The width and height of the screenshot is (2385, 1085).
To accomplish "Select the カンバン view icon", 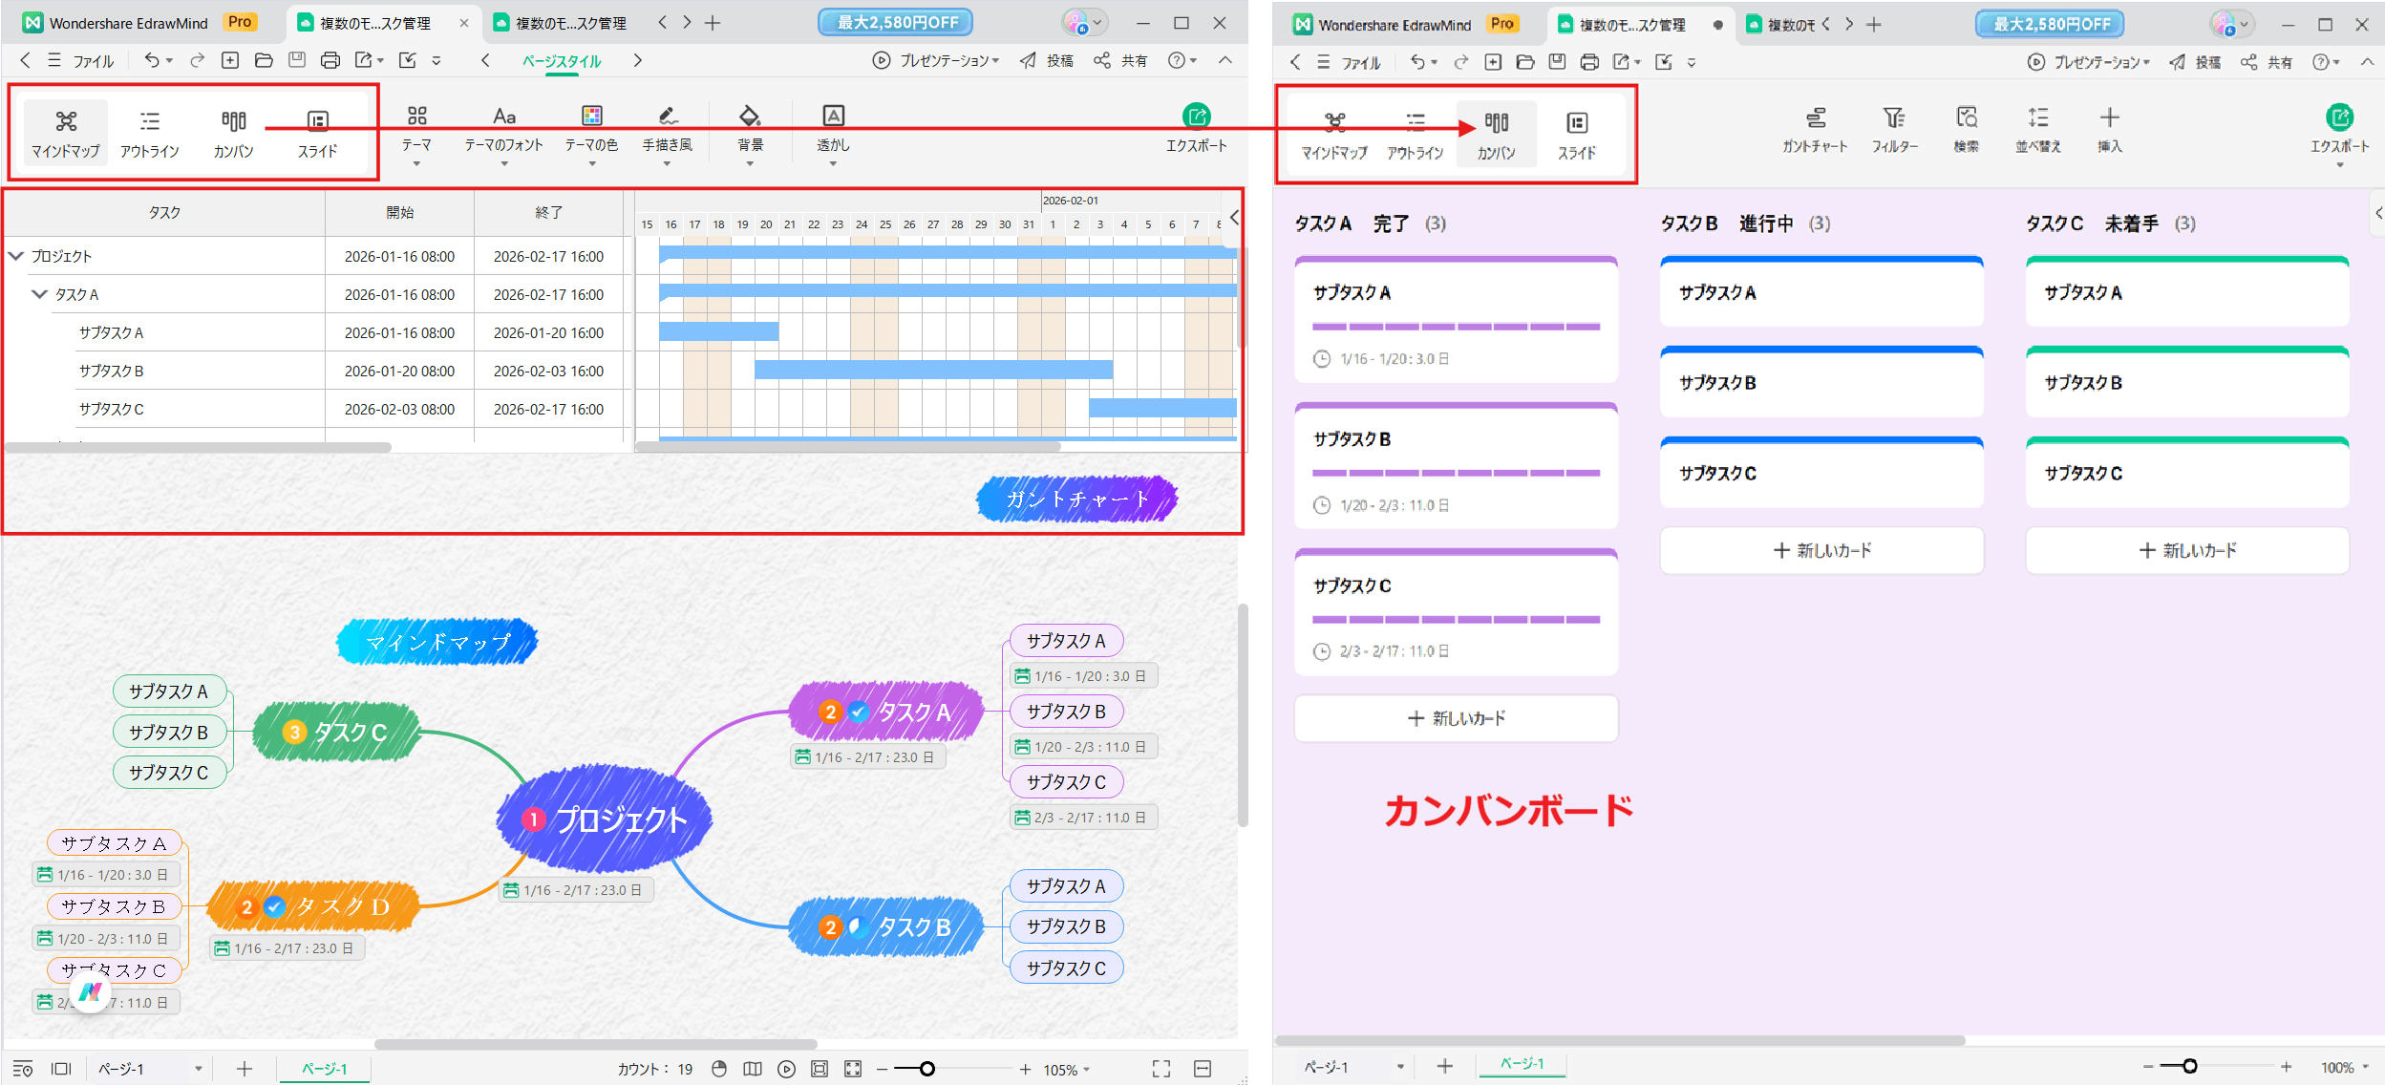I will pyautogui.click(x=233, y=134).
